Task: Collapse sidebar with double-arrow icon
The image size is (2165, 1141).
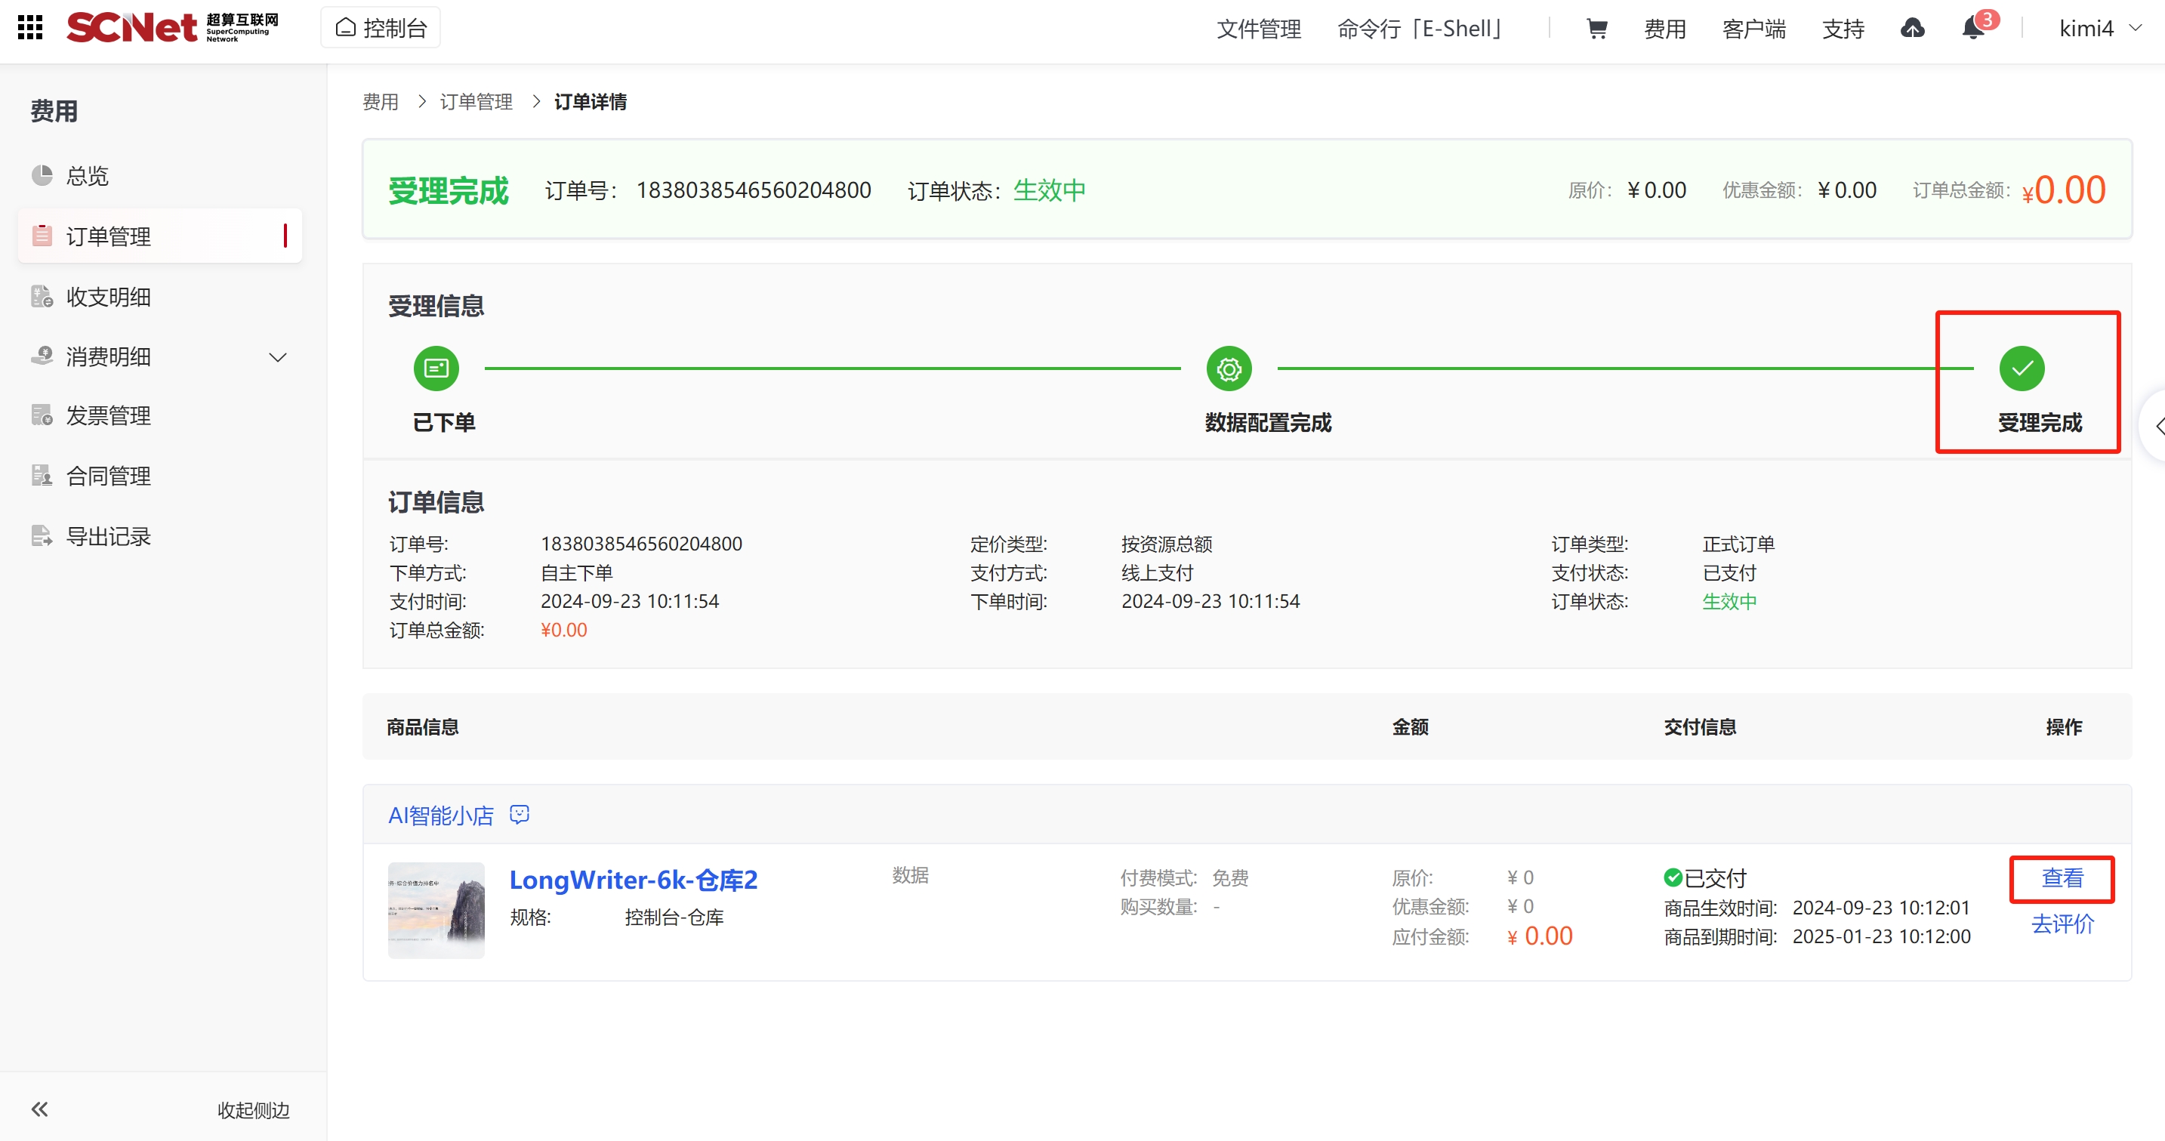Action: pos(39,1109)
